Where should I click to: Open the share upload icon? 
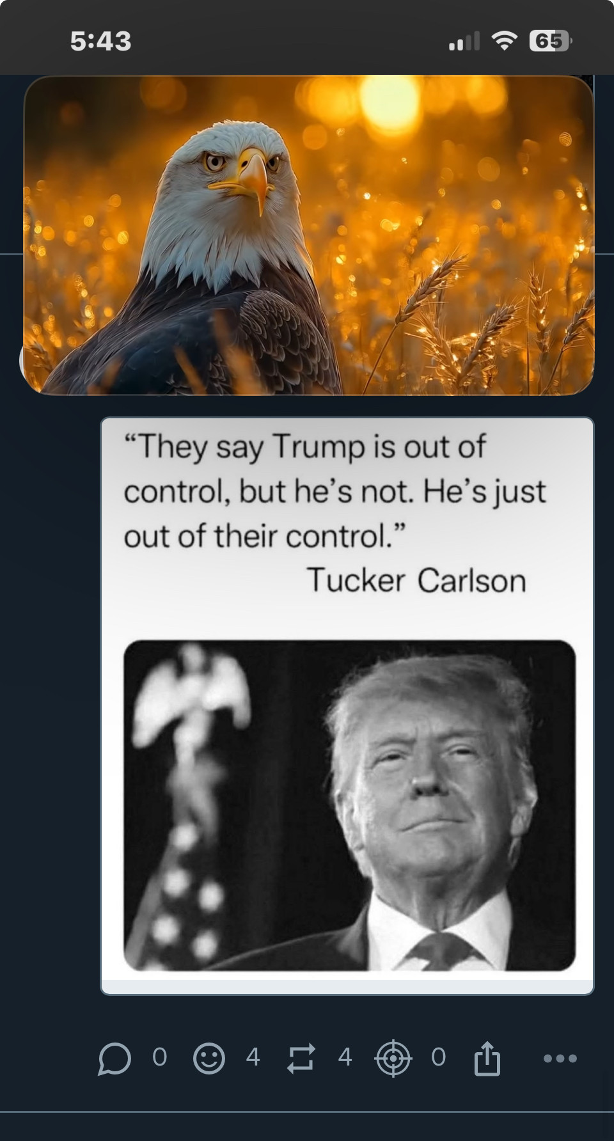point(487,1058)
